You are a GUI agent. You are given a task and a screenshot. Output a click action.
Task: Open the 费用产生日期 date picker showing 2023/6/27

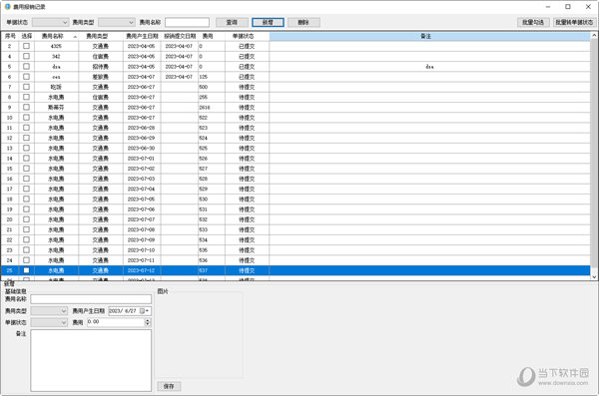click(130, 311)
